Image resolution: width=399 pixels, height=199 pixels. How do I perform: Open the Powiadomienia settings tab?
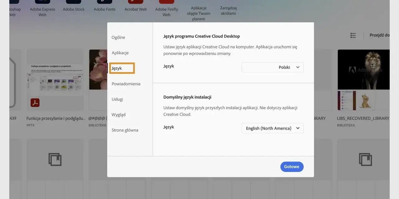click(126, 84)
